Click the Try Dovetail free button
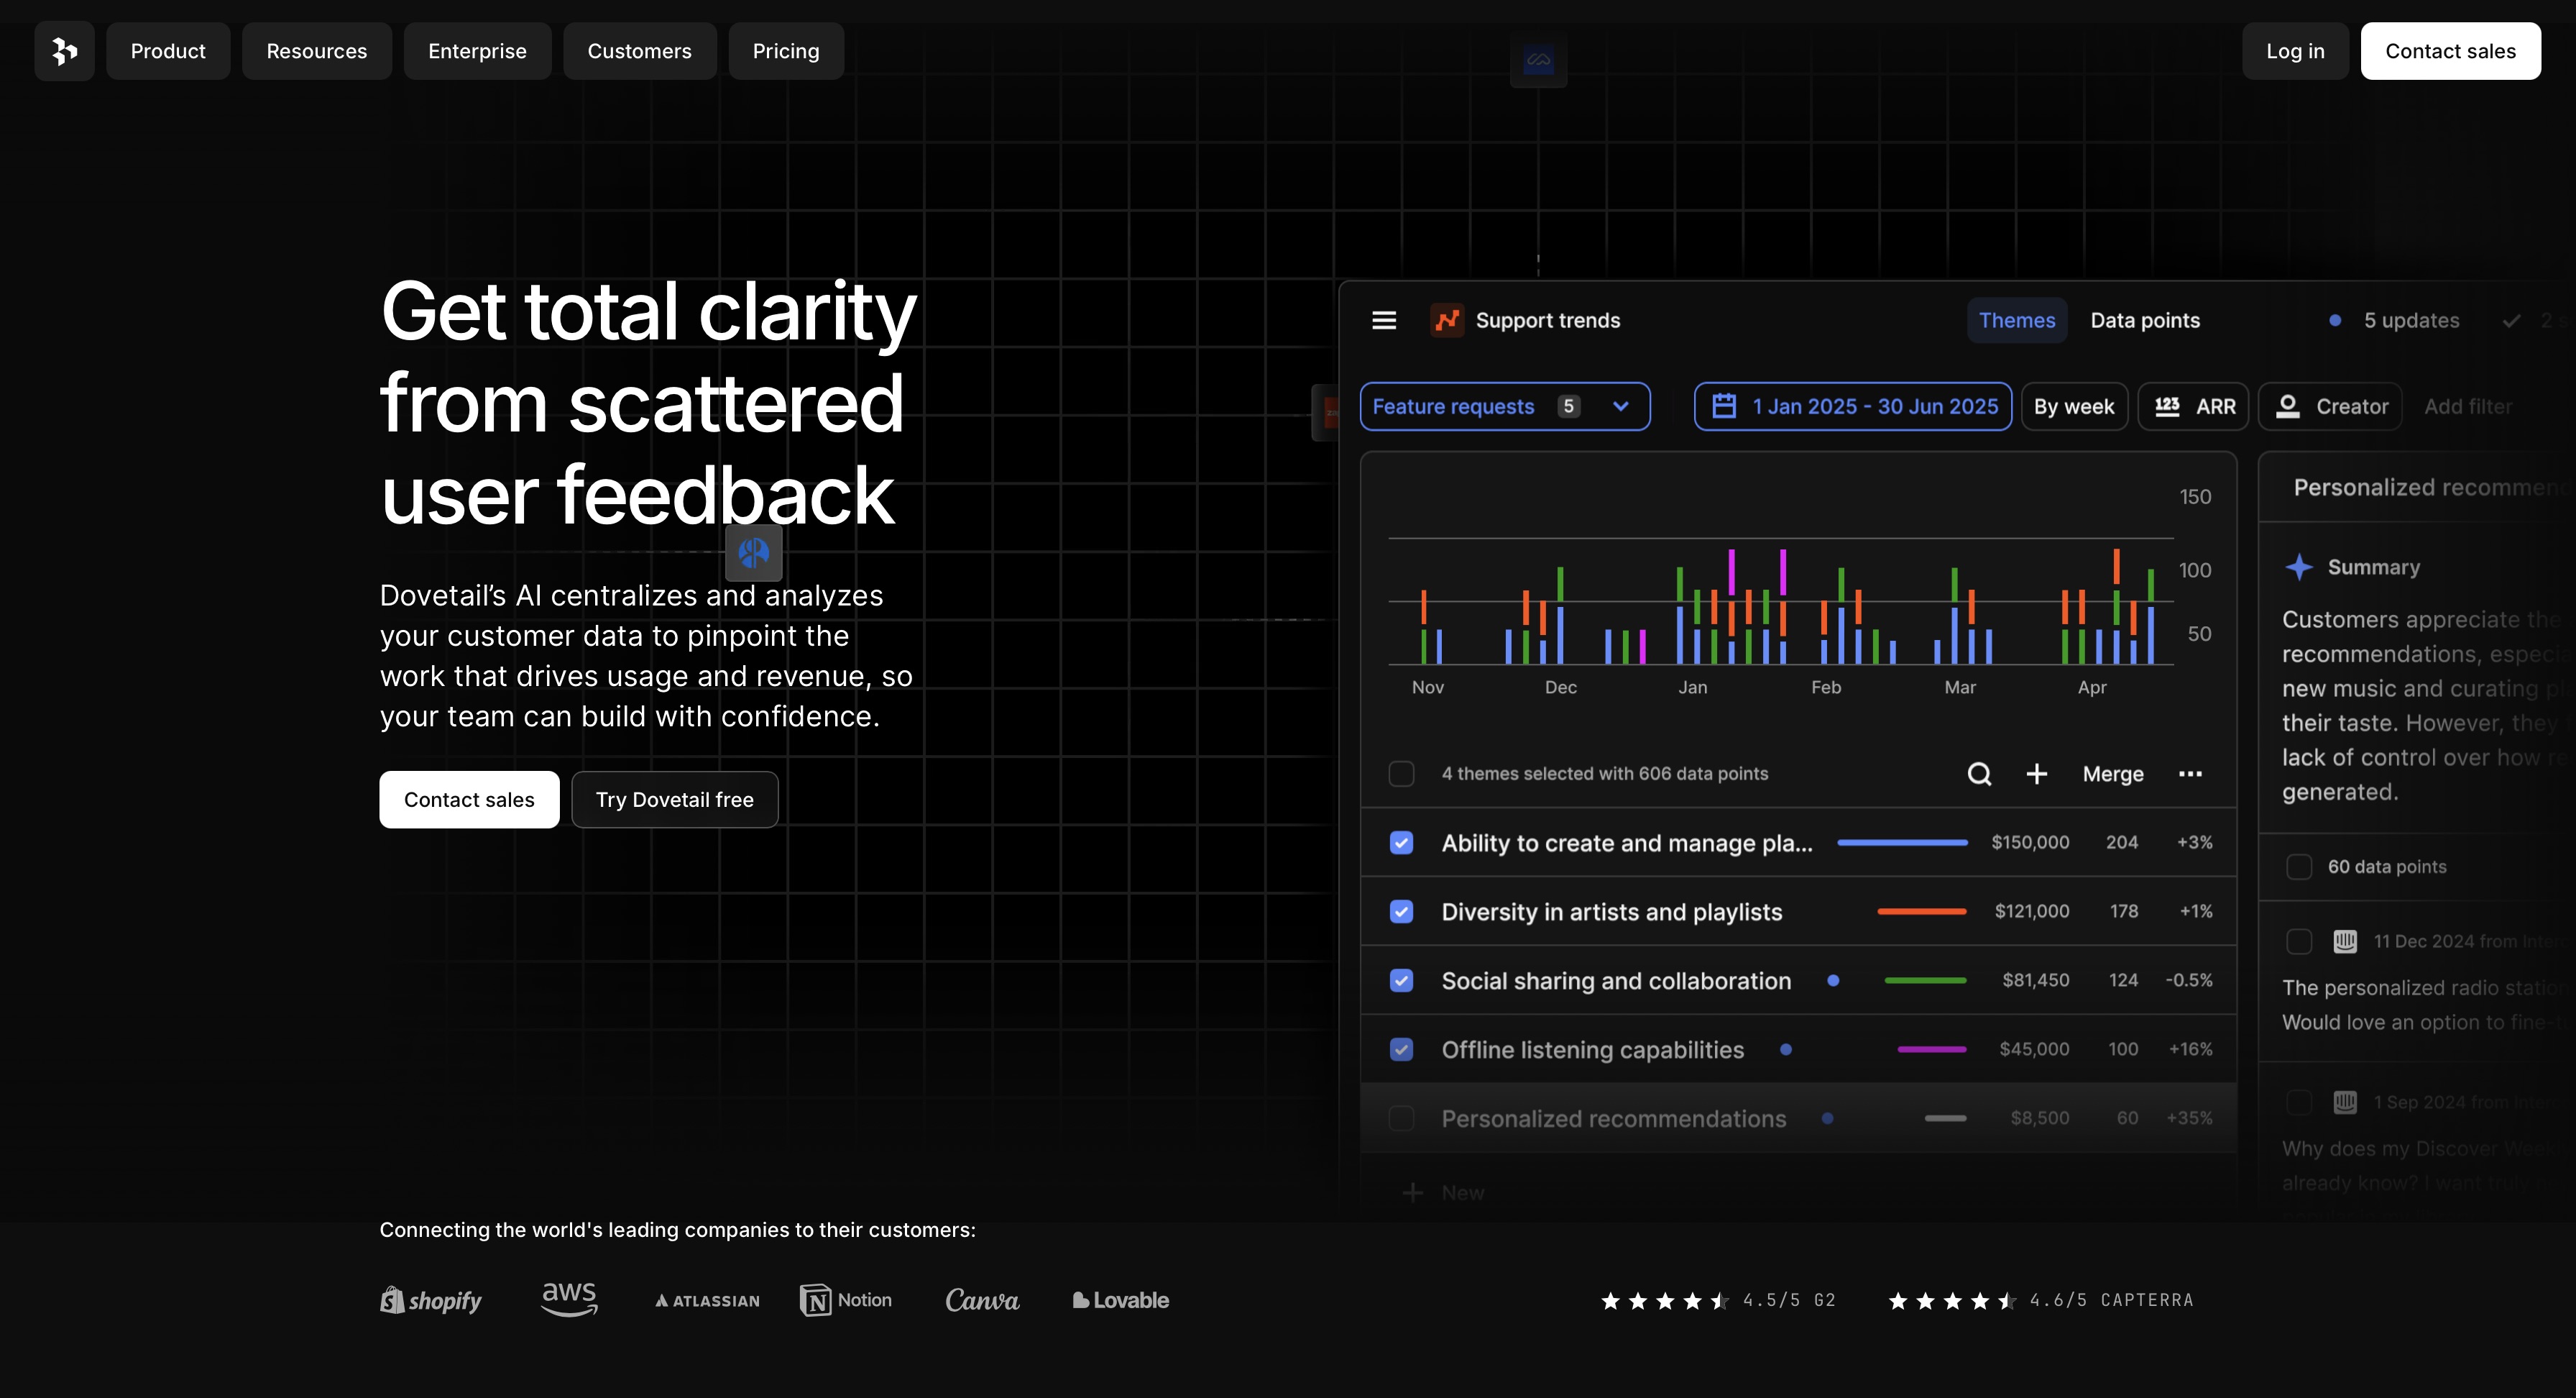The height and width of the screenshot is (1398, 2576). click(x=674, y=800)
